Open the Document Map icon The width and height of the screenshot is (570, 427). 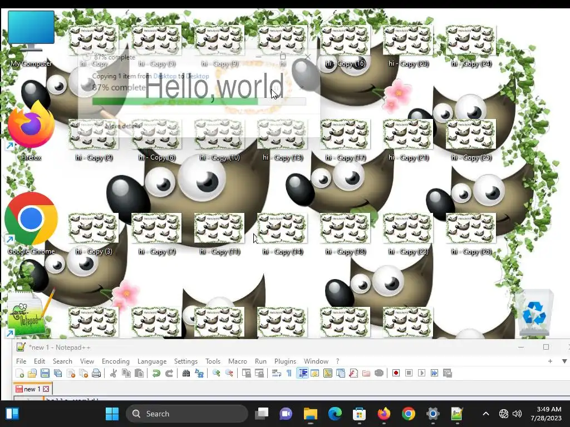[327, 373]
